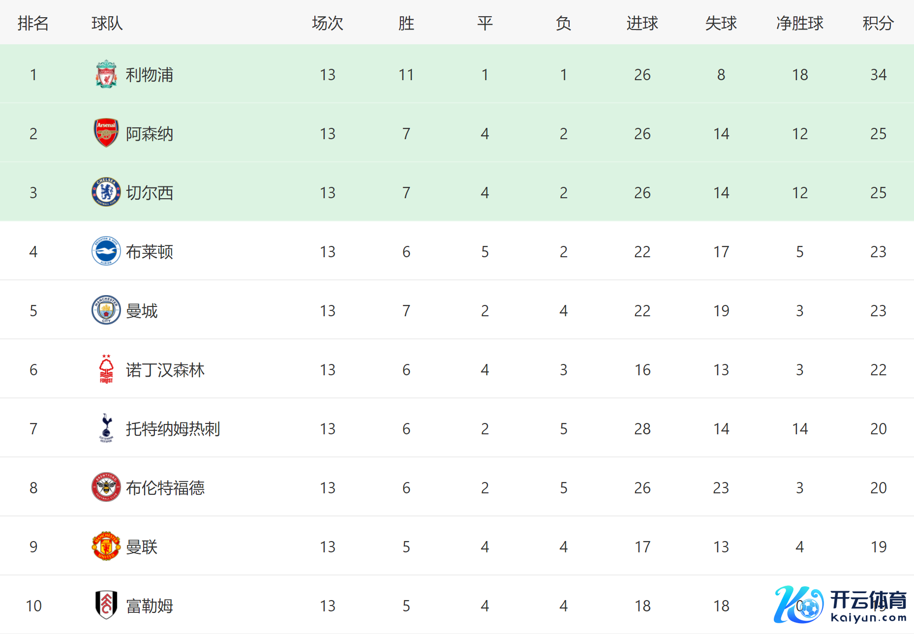Open the 托特纳姆热刺 team link
Image resolution: width=914 pixels, height=634 pixels.
173,429
